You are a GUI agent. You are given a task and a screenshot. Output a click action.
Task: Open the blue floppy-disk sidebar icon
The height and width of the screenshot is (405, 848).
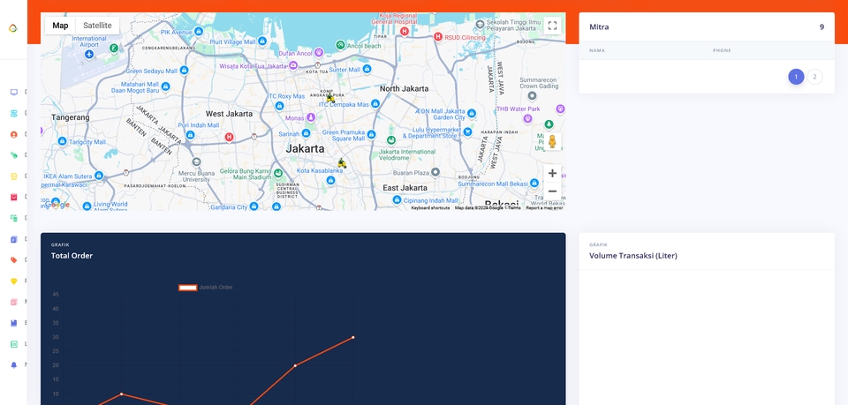click(14, 323)
